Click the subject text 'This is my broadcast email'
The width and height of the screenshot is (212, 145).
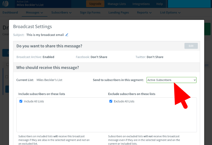[x=45, y=35]
